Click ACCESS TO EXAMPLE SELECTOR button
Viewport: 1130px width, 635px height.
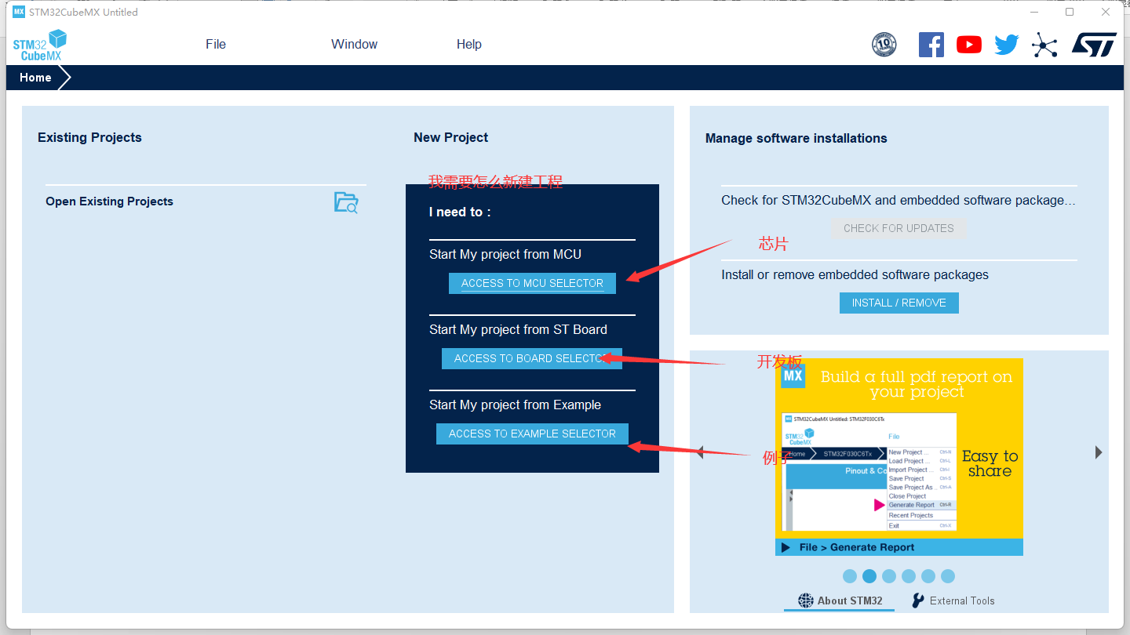pos(532,434)
